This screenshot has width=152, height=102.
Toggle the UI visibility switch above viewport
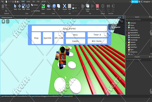[119, 17]
